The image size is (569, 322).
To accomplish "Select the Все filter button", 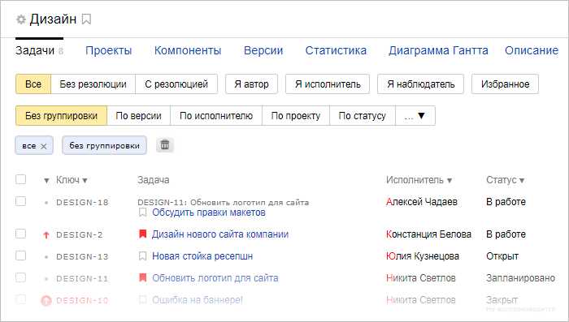I will coord(33,84).
